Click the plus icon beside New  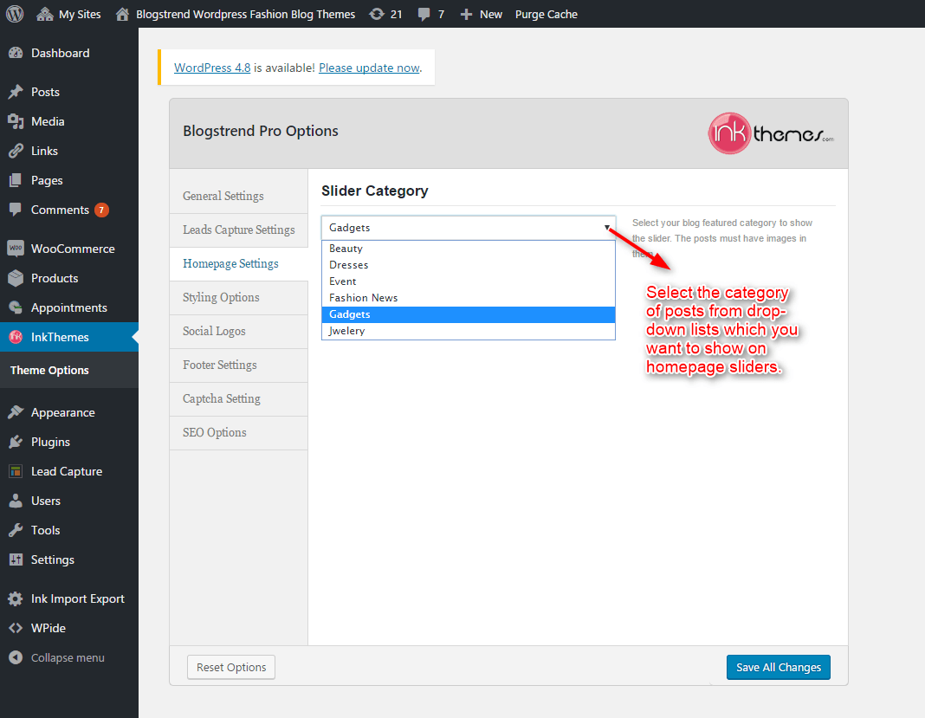(466, 14)
